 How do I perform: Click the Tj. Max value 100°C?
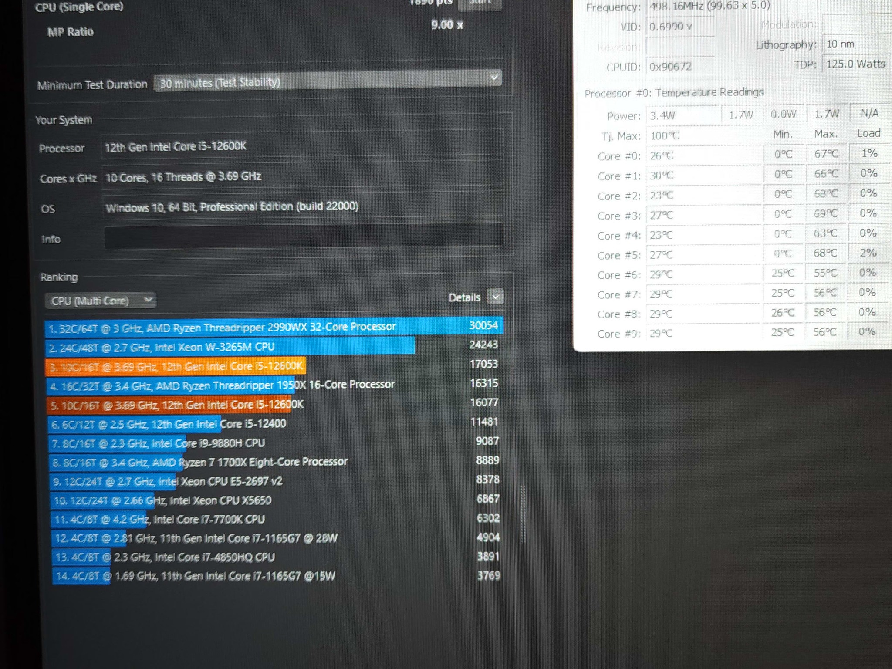[664, 135]
